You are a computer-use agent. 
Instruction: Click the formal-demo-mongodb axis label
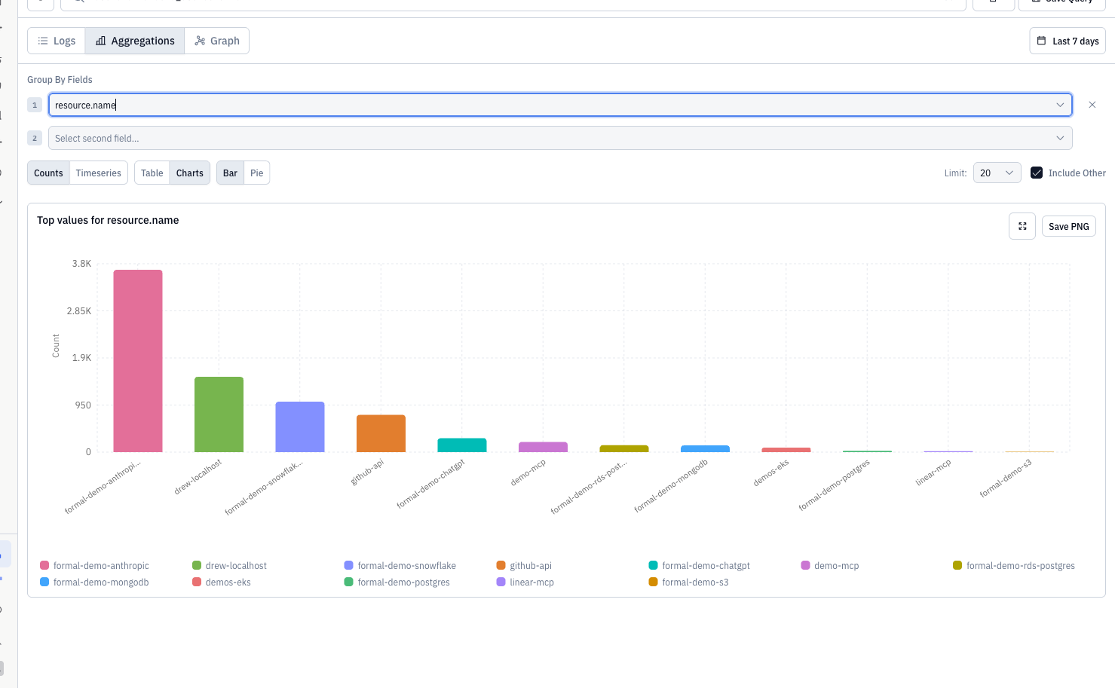click(671, 486)
